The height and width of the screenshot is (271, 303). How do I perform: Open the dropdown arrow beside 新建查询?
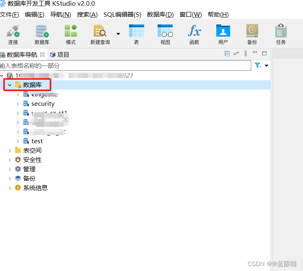(118, 34)
